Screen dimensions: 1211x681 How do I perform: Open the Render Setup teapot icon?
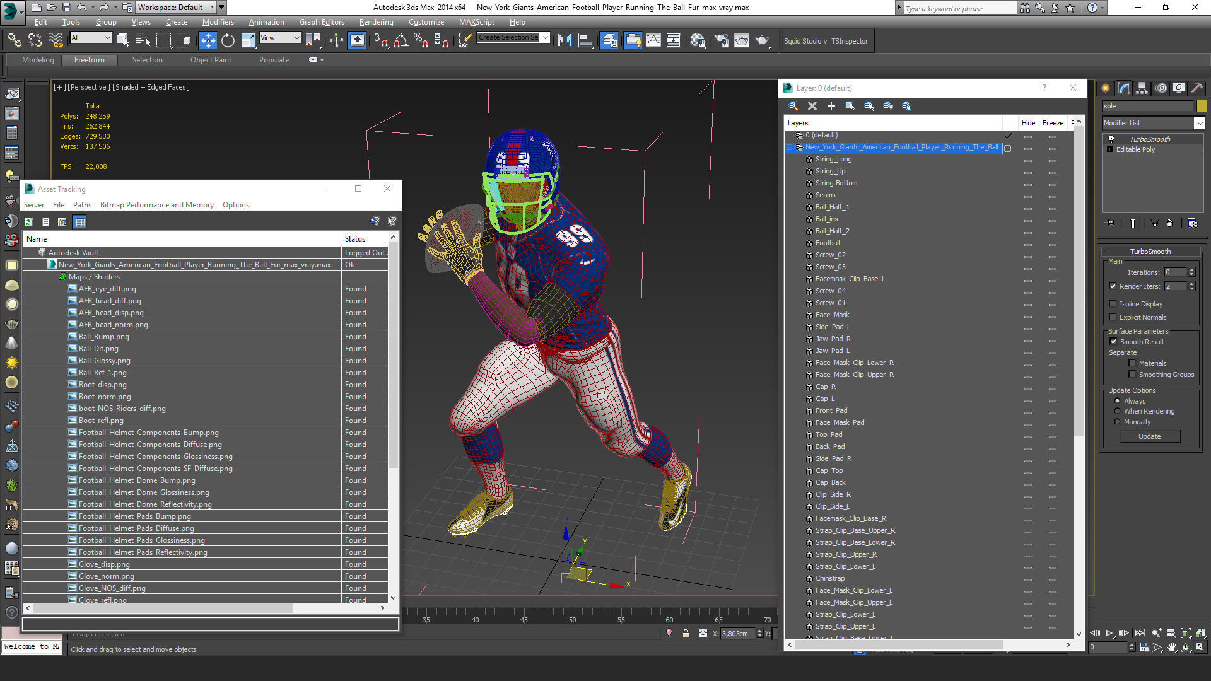[721, 41]
